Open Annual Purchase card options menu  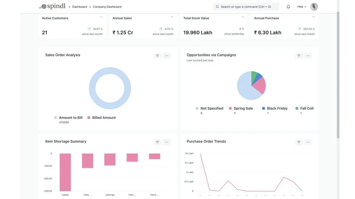coord(313,17)
